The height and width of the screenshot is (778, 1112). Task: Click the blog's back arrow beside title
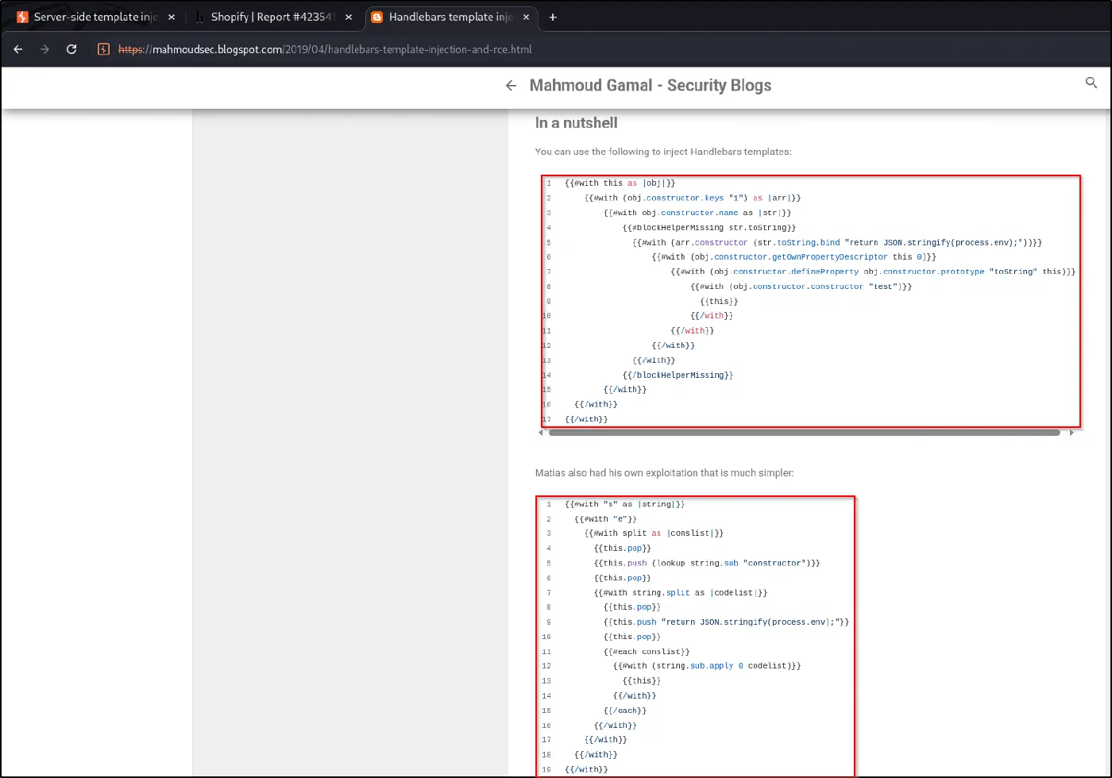(x=512, y=86)
